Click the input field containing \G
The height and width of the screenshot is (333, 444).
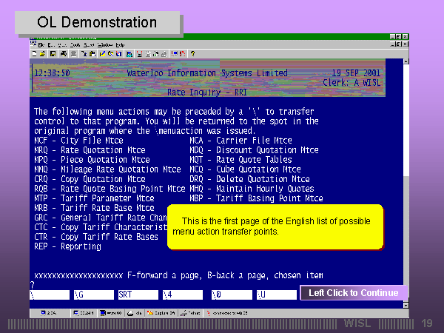(x=92, y=295)
